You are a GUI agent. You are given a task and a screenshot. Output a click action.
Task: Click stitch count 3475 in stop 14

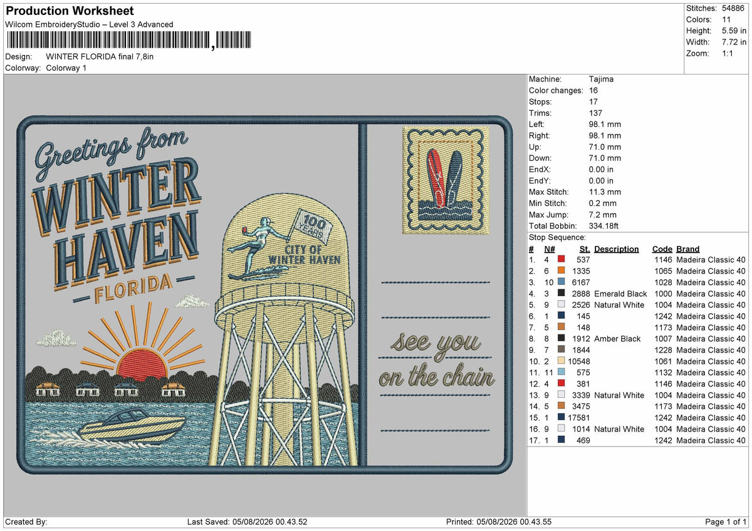581,406
